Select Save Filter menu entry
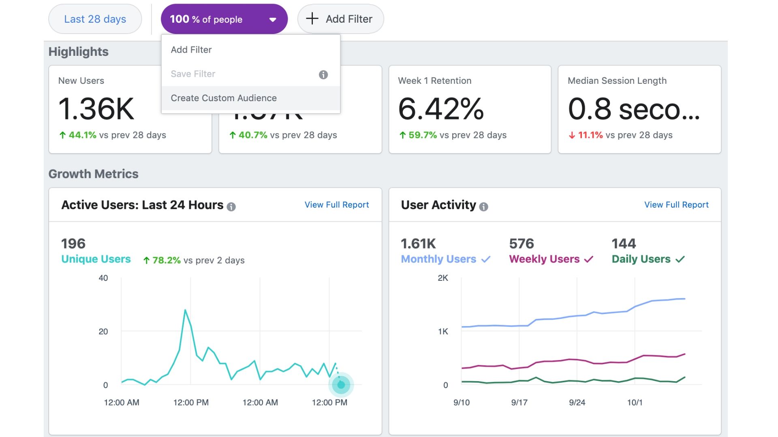778x437 pixels. 193,74
